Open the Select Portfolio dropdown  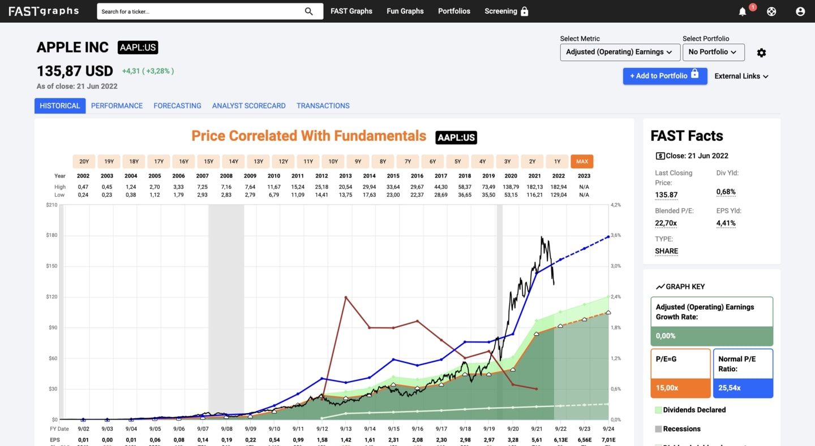713,52
